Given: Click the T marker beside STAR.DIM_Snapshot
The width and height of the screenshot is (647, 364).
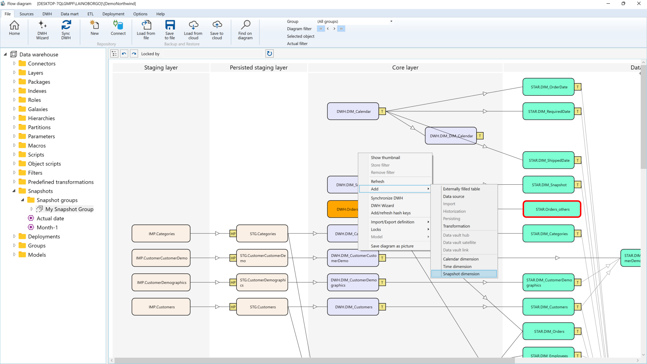Looking at the screenshot, I should tap(578, 185).
